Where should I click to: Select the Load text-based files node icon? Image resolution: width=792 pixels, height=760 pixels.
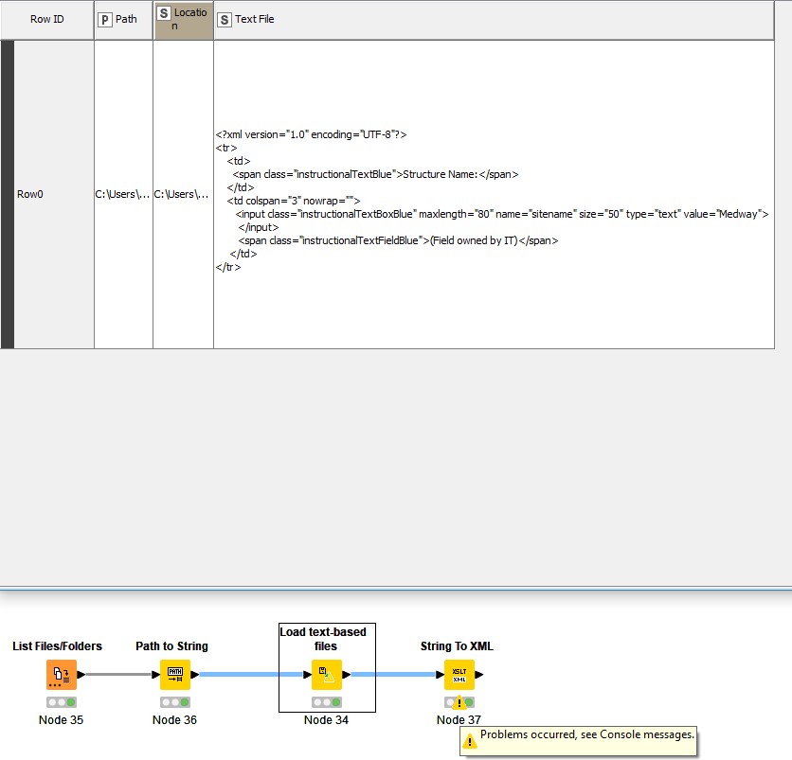click(326, 674)
